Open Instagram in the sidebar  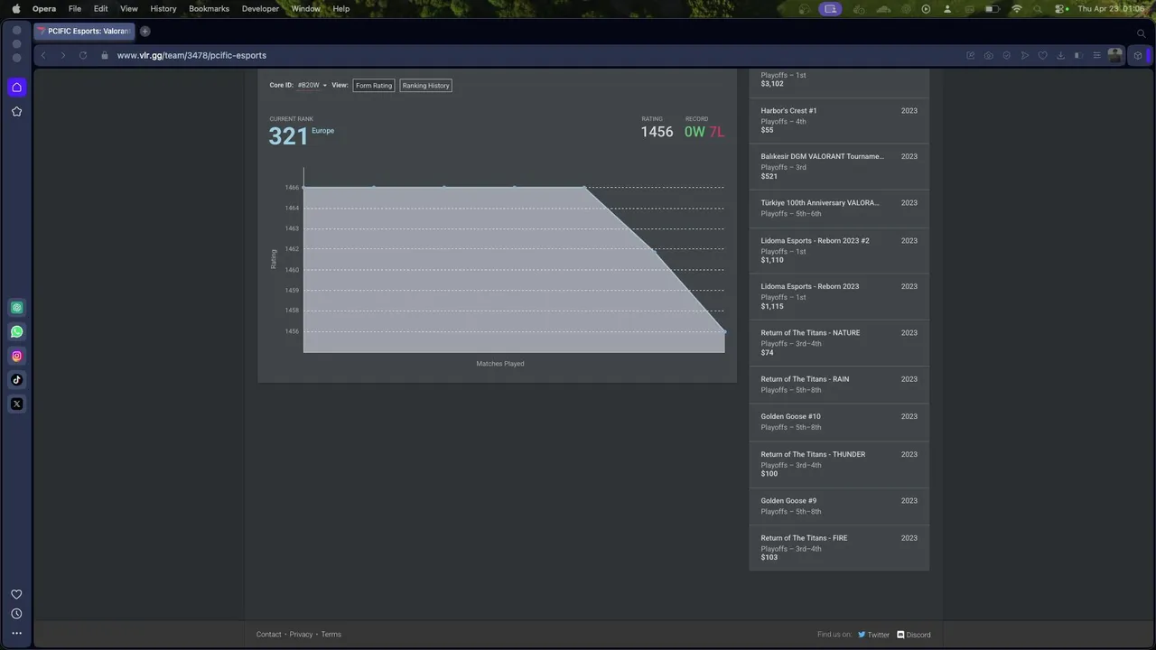16,356
